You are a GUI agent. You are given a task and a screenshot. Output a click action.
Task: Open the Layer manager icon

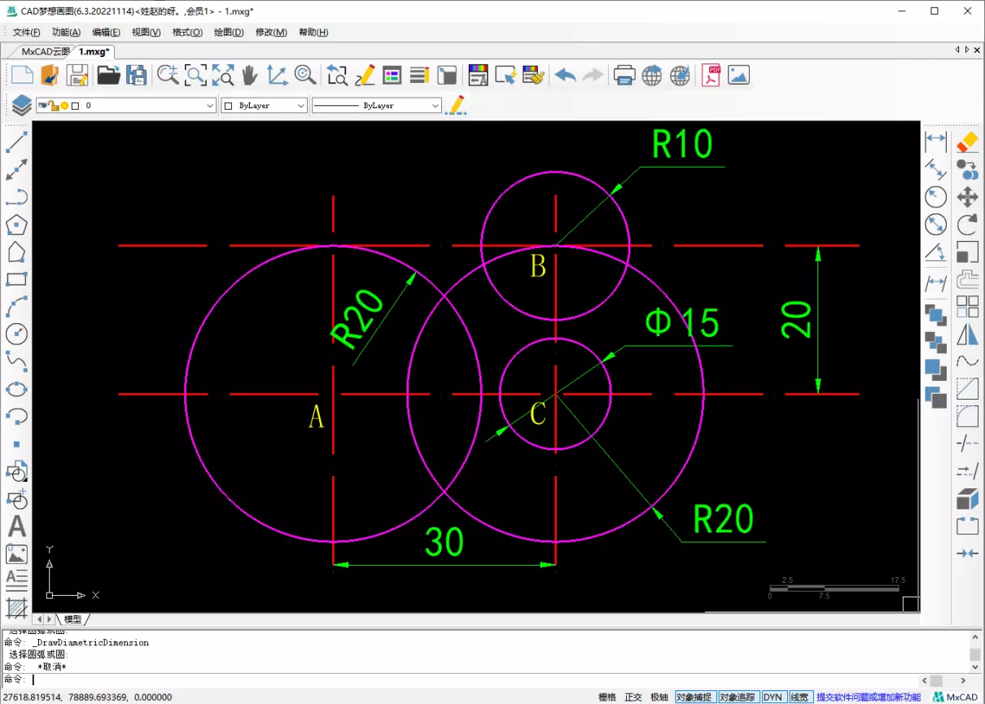[21, 105]
